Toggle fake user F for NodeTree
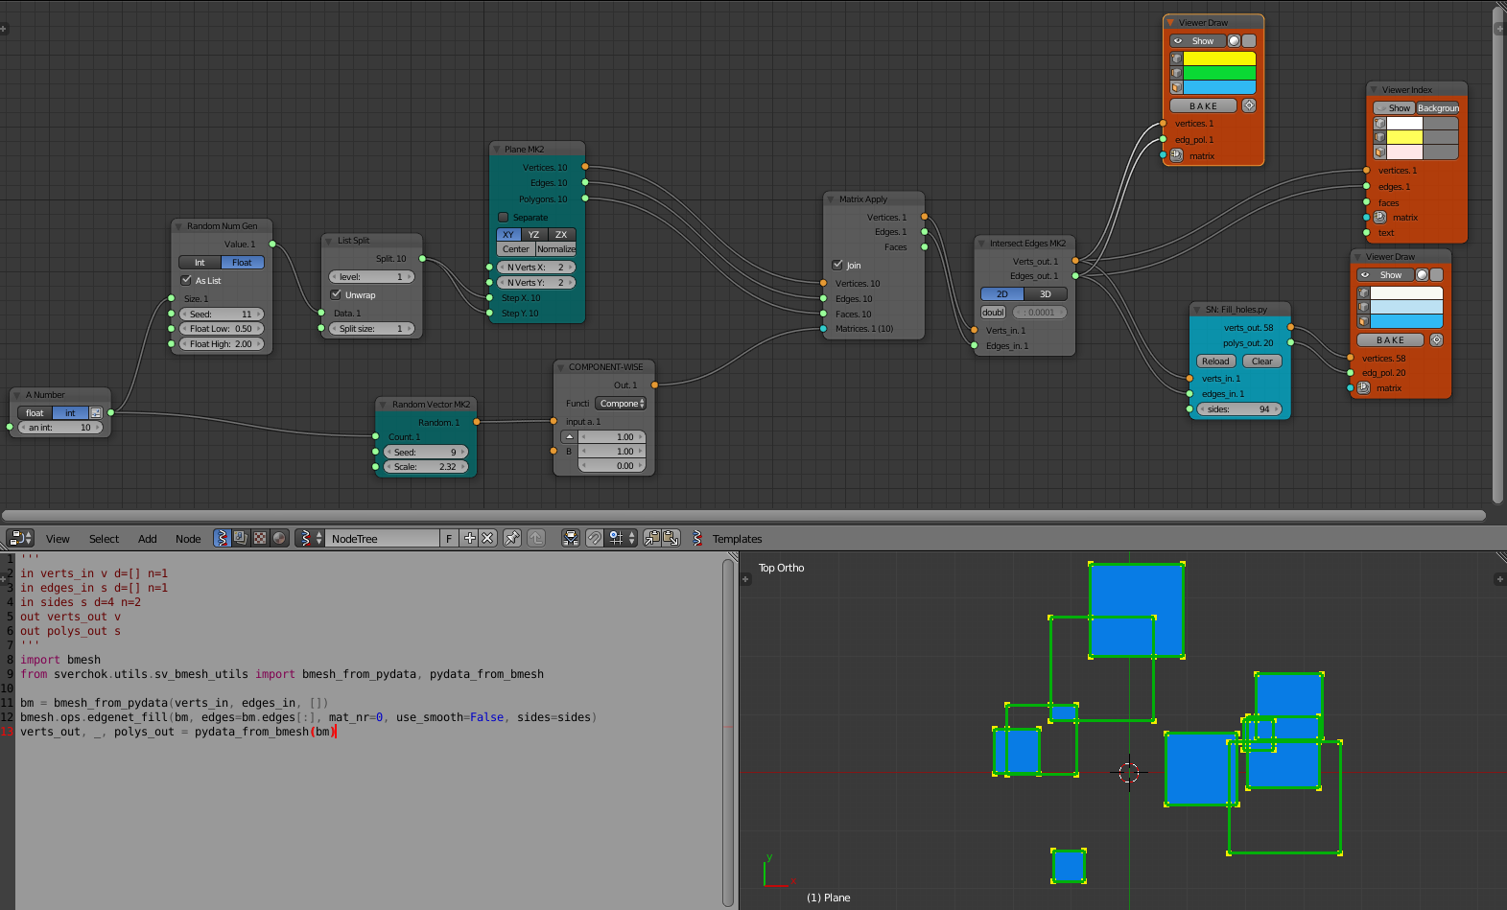Viewport: 1507px width, 910px height. pyautogui.click(x=449, y=538)
